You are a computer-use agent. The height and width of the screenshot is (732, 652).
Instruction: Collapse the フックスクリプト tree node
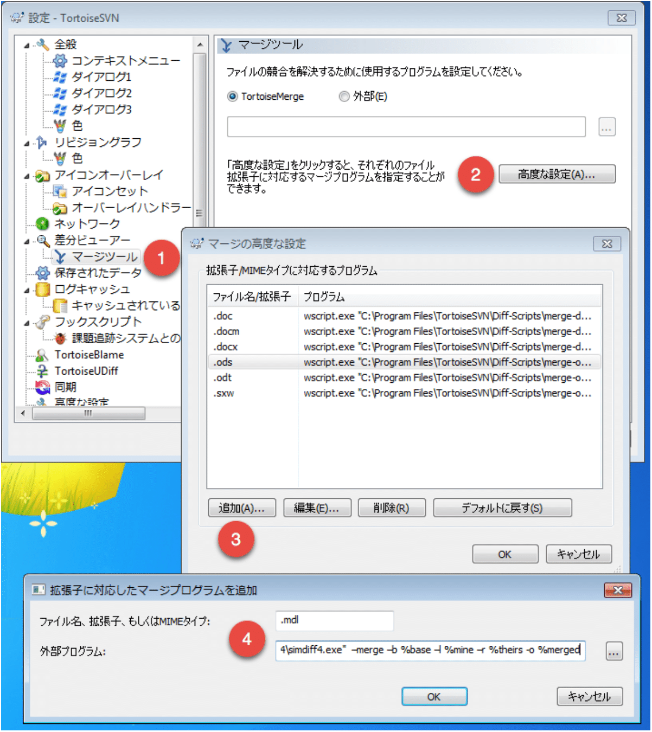click(x=27, y=323)
